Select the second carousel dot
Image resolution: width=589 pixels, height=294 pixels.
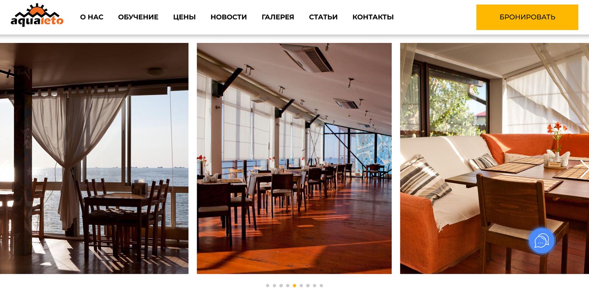(274, 285)
